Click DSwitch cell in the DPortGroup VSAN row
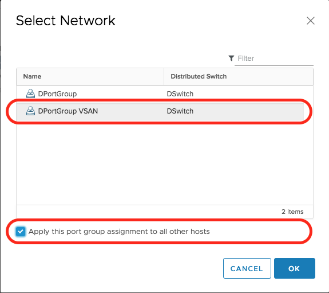This screenshot has width=329, height=293. coord(180,111)
